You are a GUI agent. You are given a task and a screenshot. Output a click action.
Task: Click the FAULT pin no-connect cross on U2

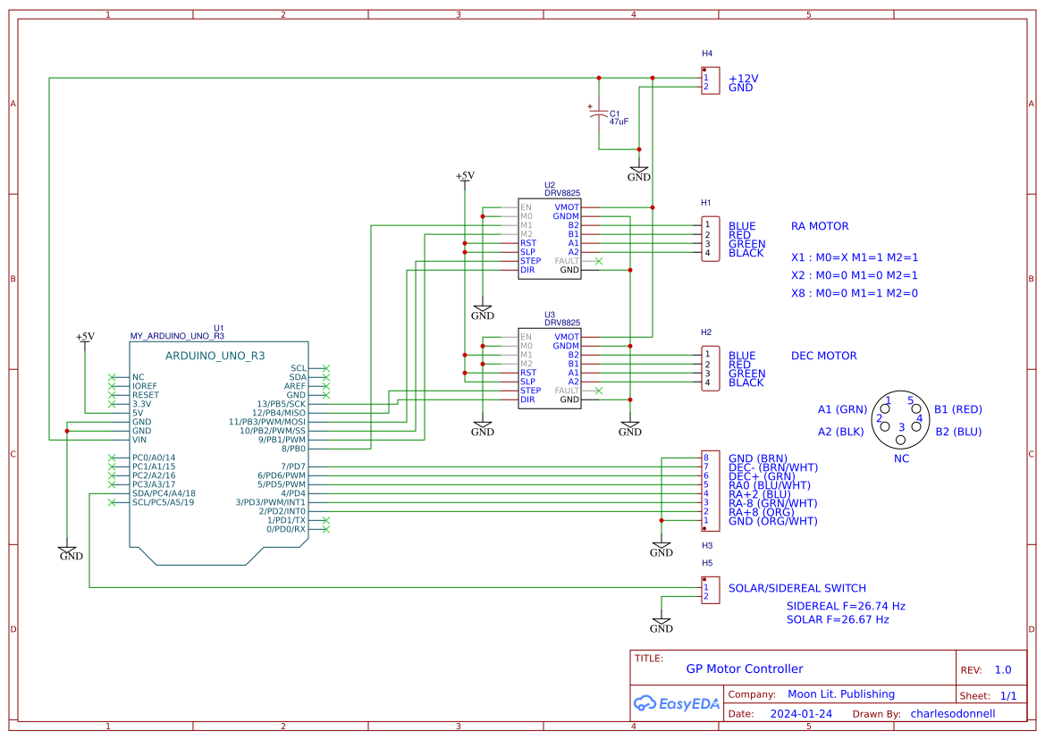(x=599, y=261)
